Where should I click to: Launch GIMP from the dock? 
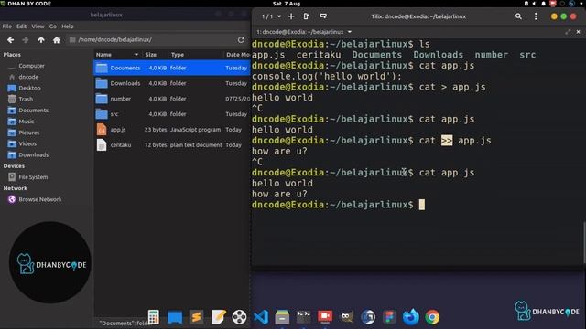click(346, 317)
